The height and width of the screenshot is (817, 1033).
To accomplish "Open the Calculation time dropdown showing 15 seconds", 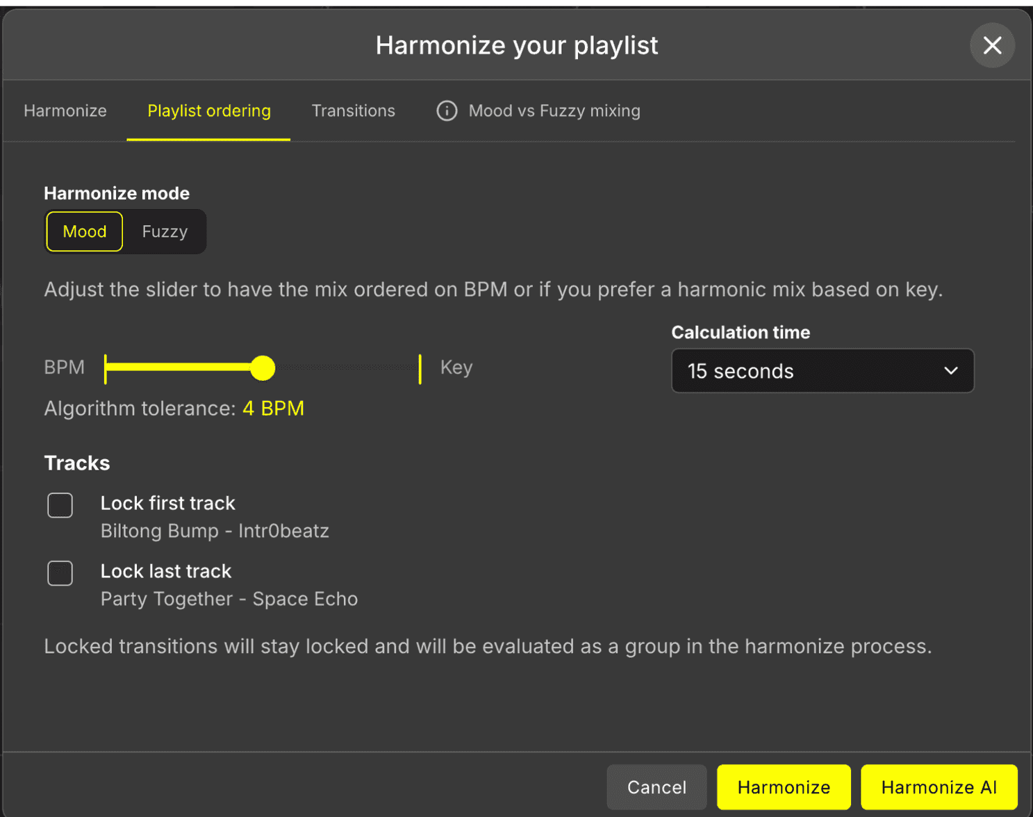I will tap(823, 371).
